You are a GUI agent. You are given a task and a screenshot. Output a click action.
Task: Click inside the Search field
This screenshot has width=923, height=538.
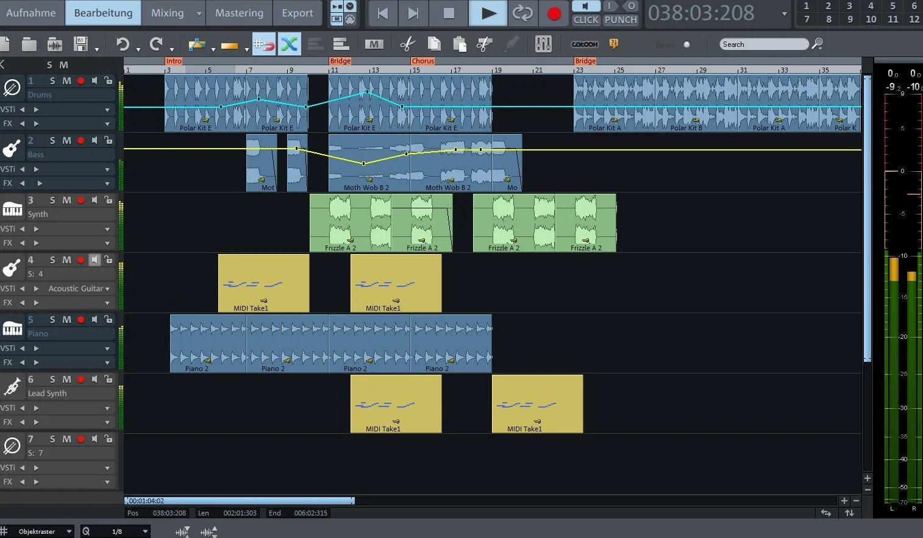coord(764,44)
